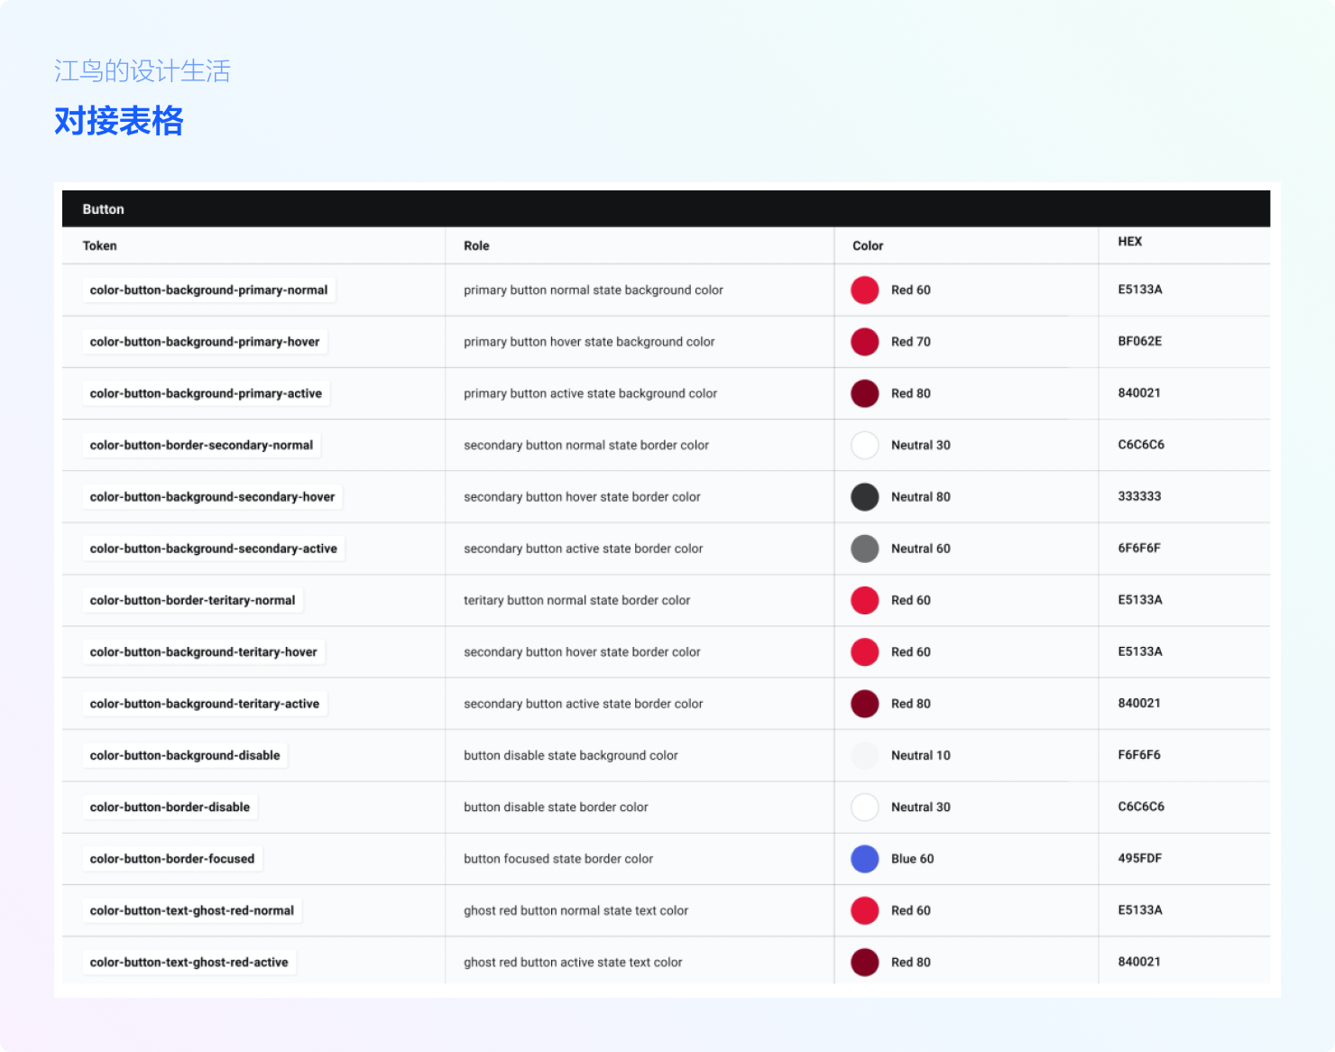
Task: Select the Neutral 80 dark swatch
Action: tap(864, 496)
